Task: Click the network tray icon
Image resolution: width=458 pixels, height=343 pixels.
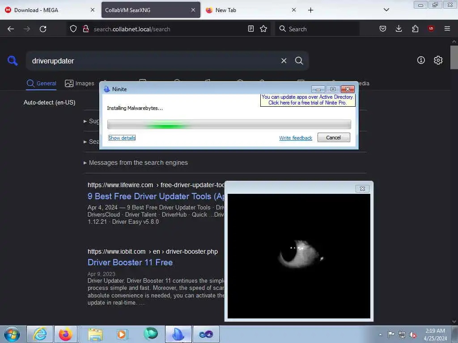Action: coord(402,335)
